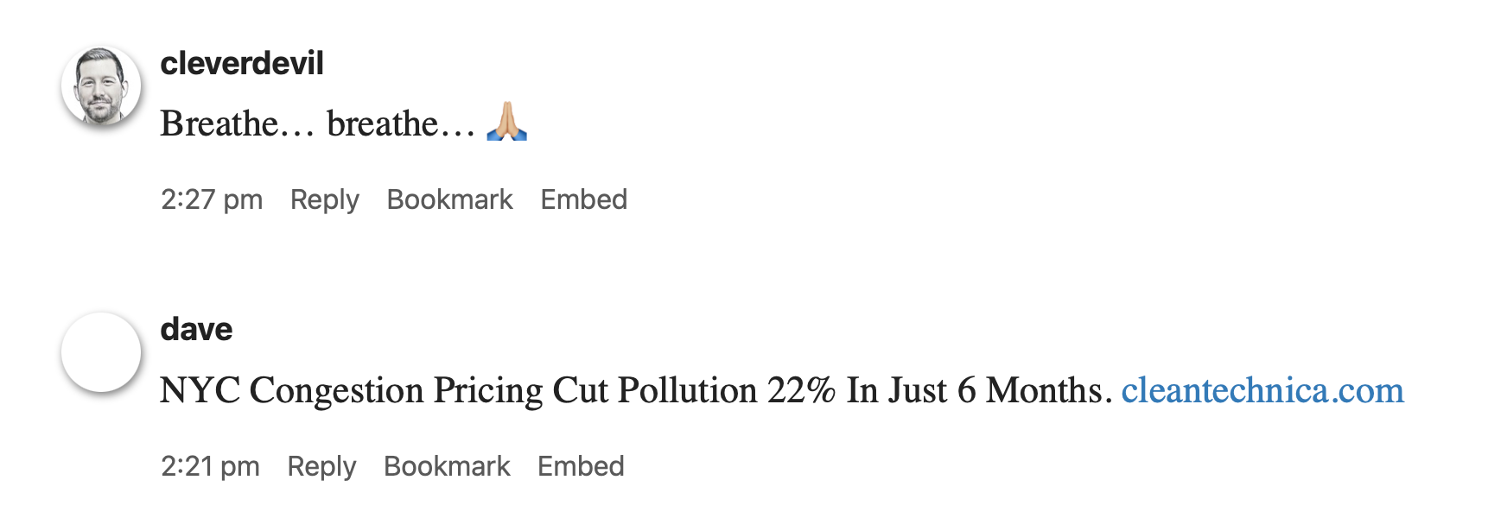Bookmark dave's congestion pricing post

tap(446, 465)
